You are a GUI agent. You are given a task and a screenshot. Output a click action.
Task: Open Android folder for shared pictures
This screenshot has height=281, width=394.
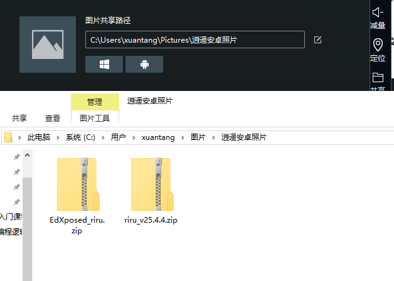point(144,64)
